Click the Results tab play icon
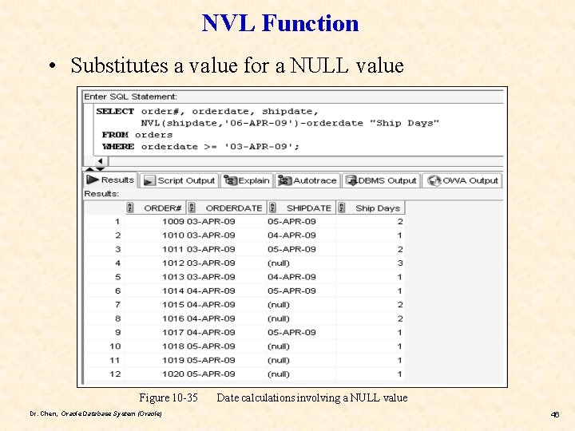 (92, 180)
